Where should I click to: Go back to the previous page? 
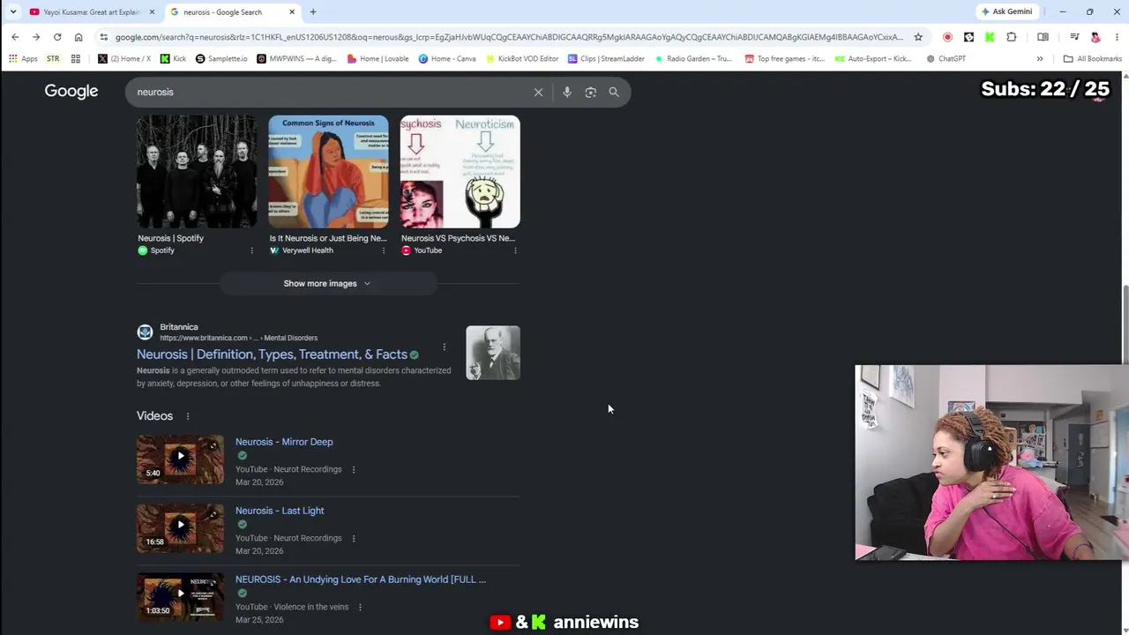(x=15, y=37)
